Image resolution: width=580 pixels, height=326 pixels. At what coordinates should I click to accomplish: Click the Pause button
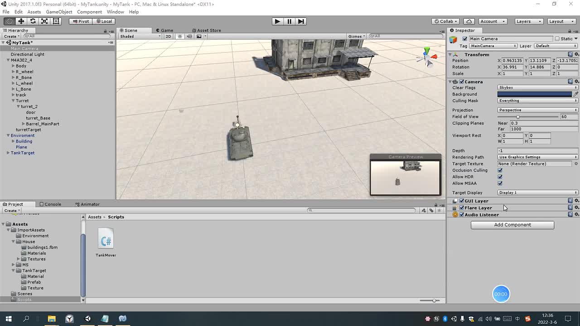point(289,21)
